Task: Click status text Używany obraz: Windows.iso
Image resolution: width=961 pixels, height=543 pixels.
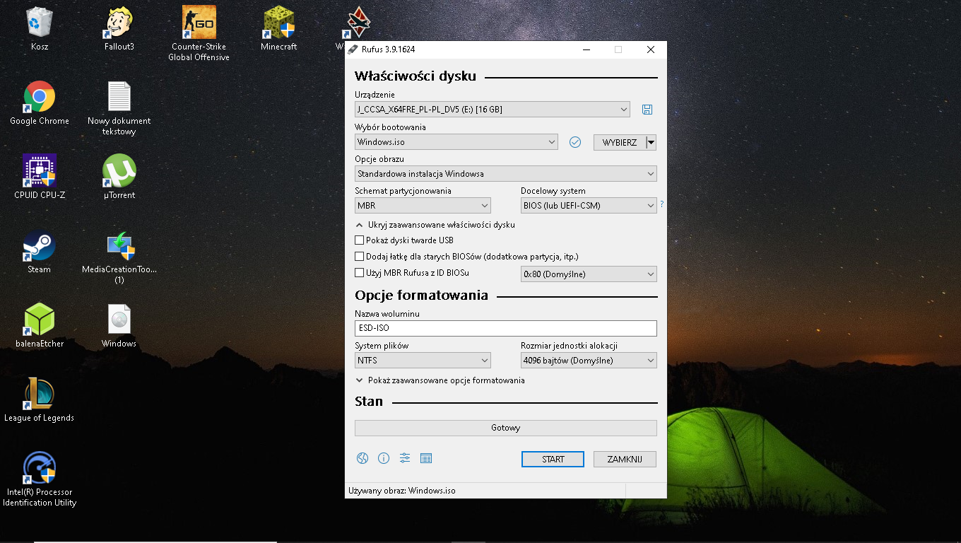Action: tap(402, 491)
